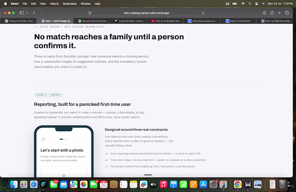The image size is (296, 192).
Task: Open Music from the Dock
Action: tap(164, 184)
